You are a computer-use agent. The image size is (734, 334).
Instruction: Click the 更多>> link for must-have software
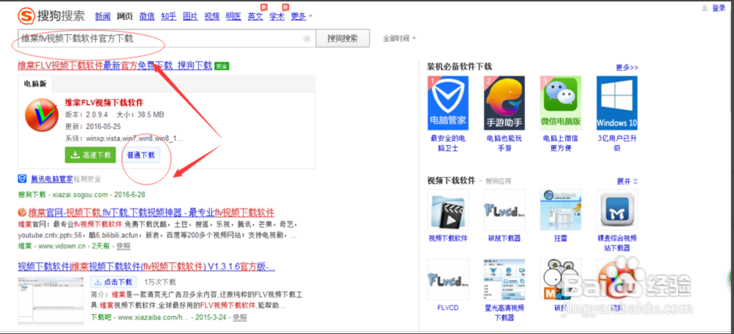tap(628, 67)
